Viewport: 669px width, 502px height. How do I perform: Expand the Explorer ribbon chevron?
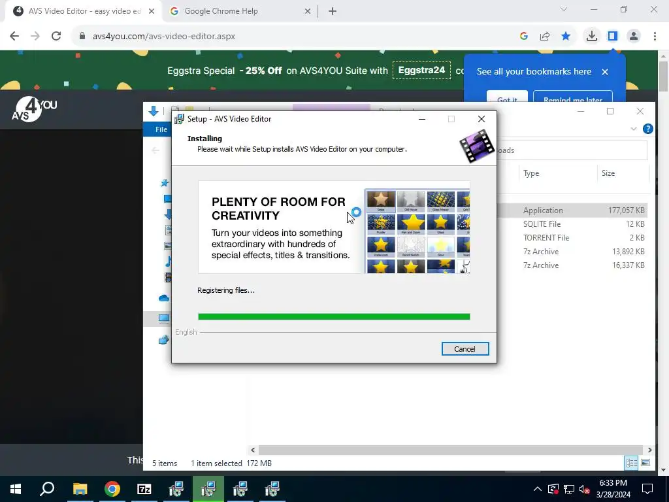tap(634, 129)
